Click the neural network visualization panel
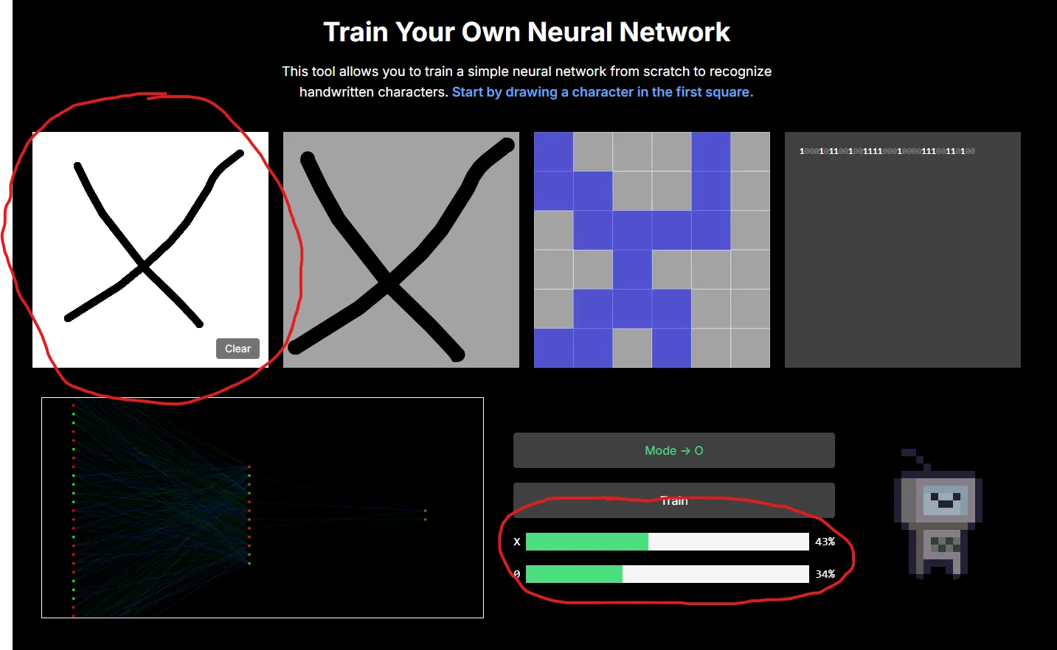This screenshot has height=650, width=1057. [x=263, y=508]
